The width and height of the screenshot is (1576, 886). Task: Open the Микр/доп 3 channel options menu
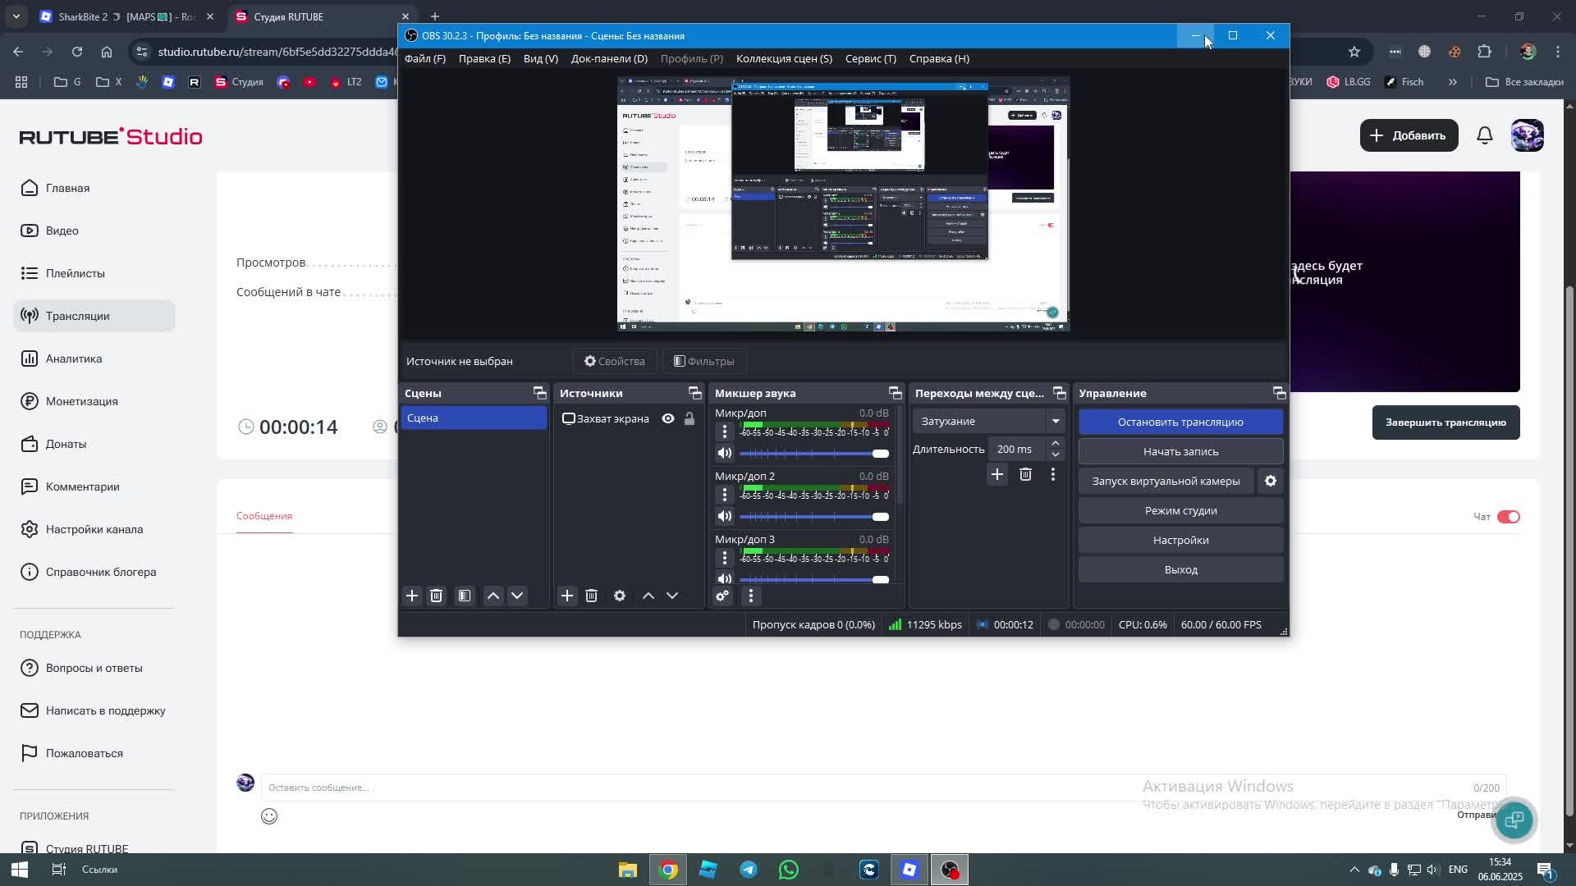tap(724, 558)
